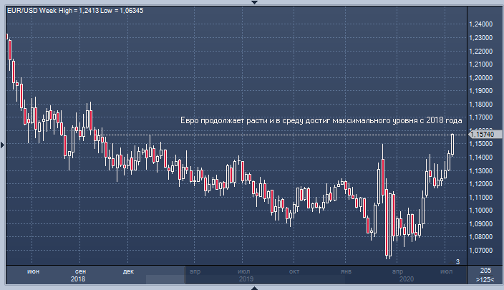The width and height of the screenshot is (504, 290).
Task: Click the сен month marker
Action: (x=82, y=271)
